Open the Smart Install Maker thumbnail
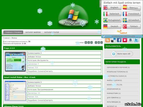The height and width of the screenshot is (107, 143). coord(15,91)
